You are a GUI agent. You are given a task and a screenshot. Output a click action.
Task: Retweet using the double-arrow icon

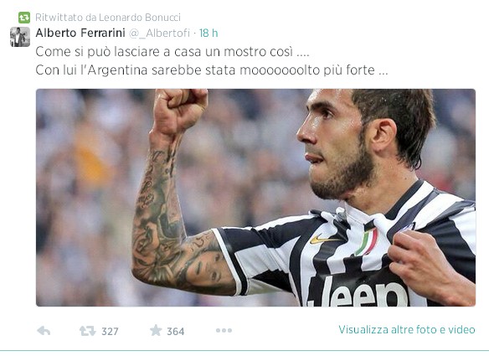87,331
